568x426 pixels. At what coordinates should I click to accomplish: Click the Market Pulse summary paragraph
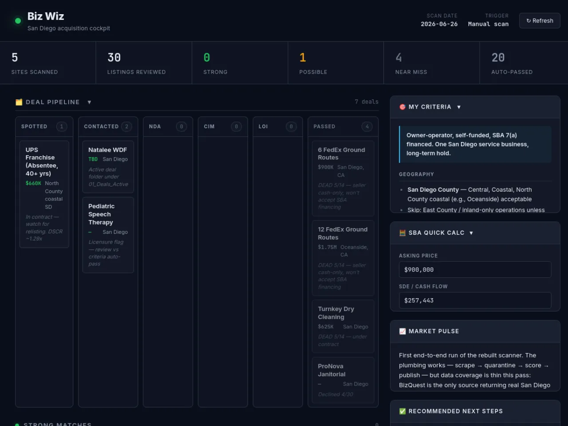pyautogui.click(x=475, y=370)
